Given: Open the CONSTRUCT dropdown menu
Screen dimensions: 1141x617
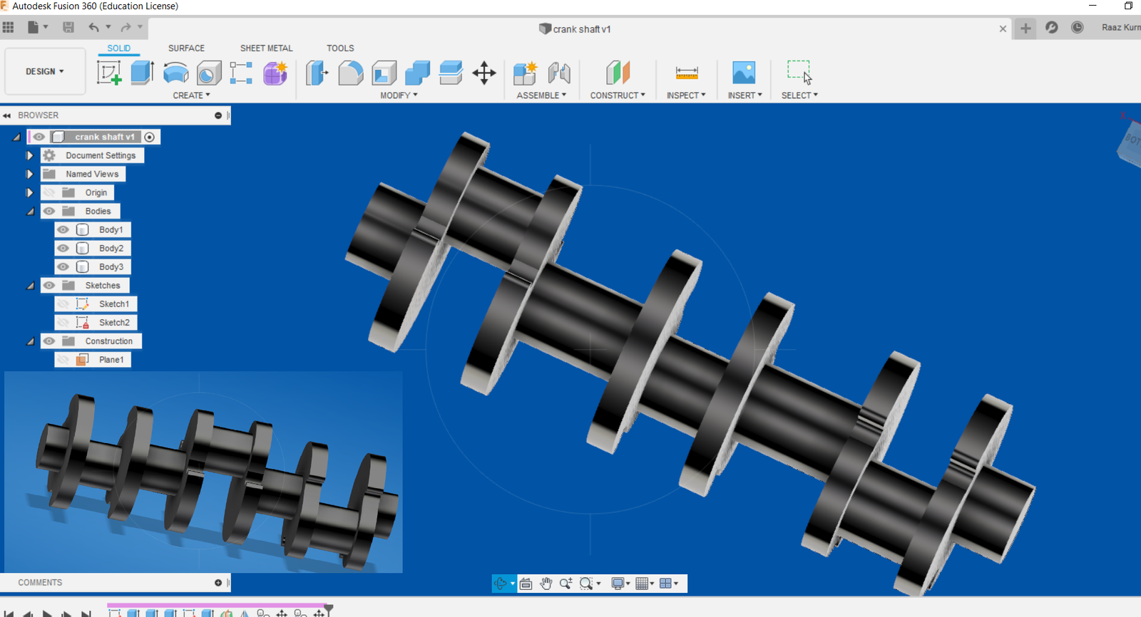Looking at the screenshot, I should click(x=618, y=95).
